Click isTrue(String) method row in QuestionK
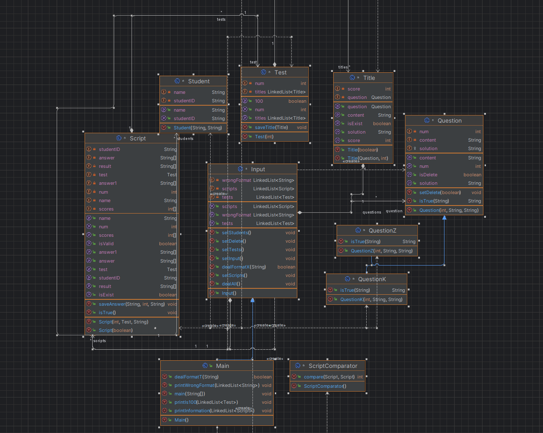543x433 pixels. [367, 290]
